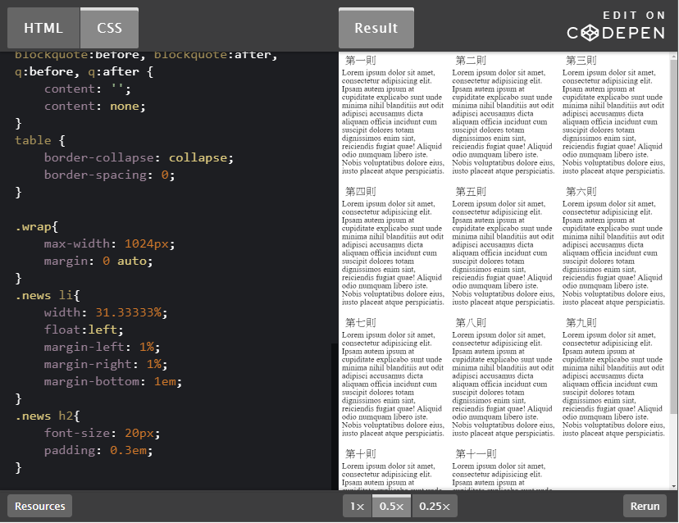Click the heading 第二則
The height and width of the screenshot is (523, 679).
coord(471,60)
